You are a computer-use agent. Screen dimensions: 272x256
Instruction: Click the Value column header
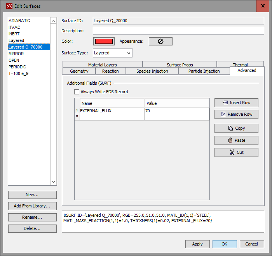(177, 103)
